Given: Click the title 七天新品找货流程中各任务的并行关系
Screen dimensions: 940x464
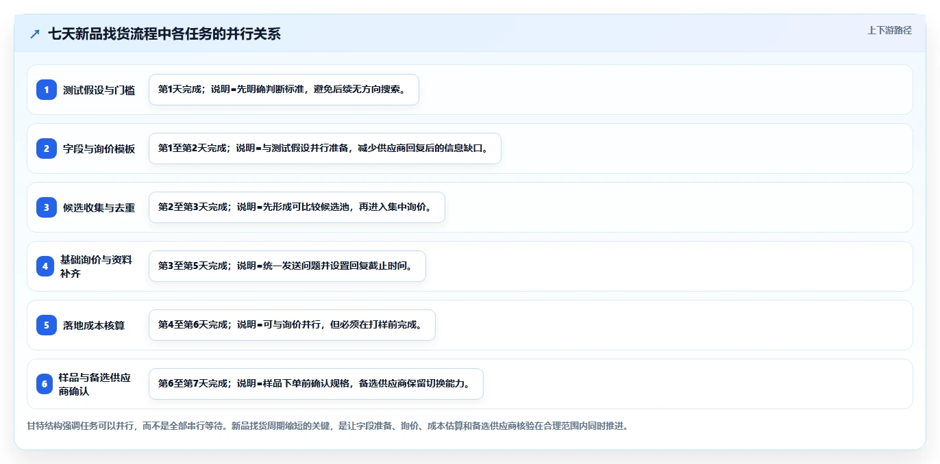Looking at the screenshot, I should click(x=164, y=34).
